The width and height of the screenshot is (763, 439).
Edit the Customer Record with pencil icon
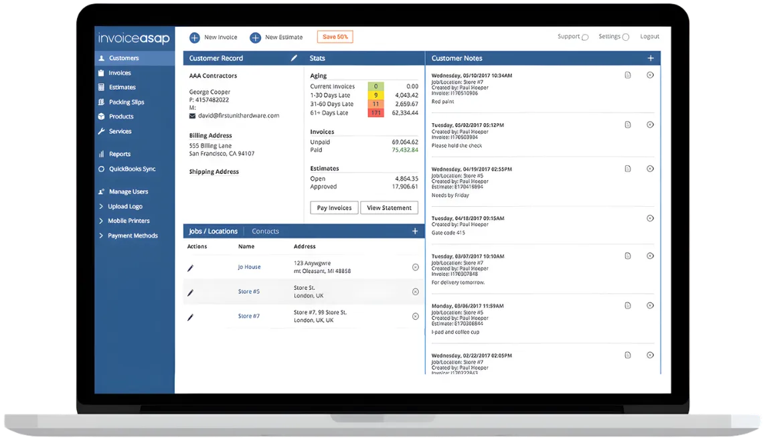tap(294, 58)
